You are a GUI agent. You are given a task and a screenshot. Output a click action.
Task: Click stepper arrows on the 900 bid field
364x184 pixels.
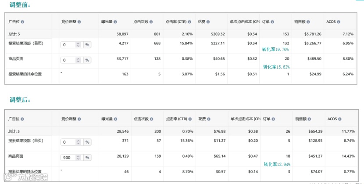pos(78,158)
